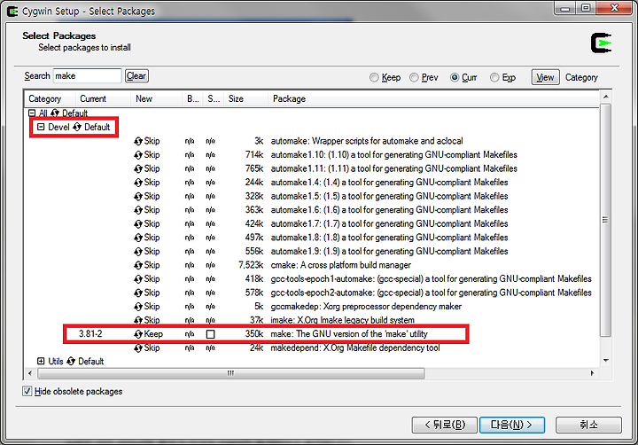Expand the Utils category node

pos(41,361)
